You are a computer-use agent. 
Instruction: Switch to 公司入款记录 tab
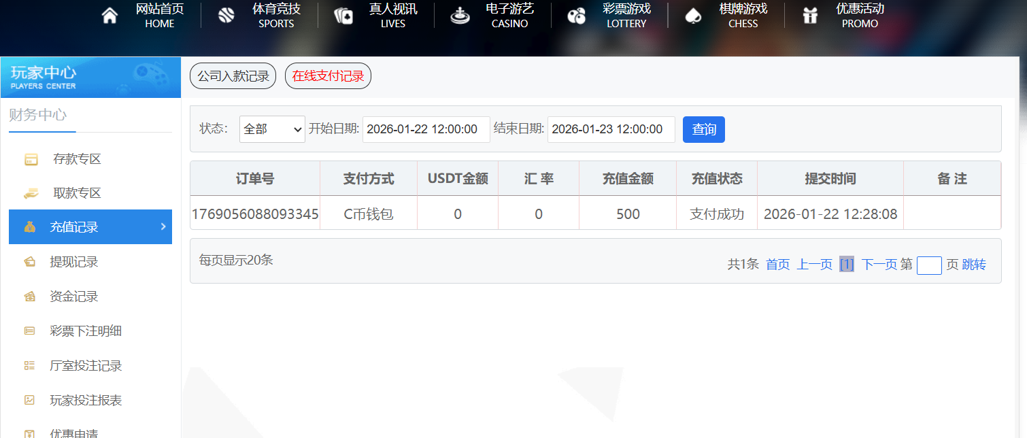pos(233,76)
